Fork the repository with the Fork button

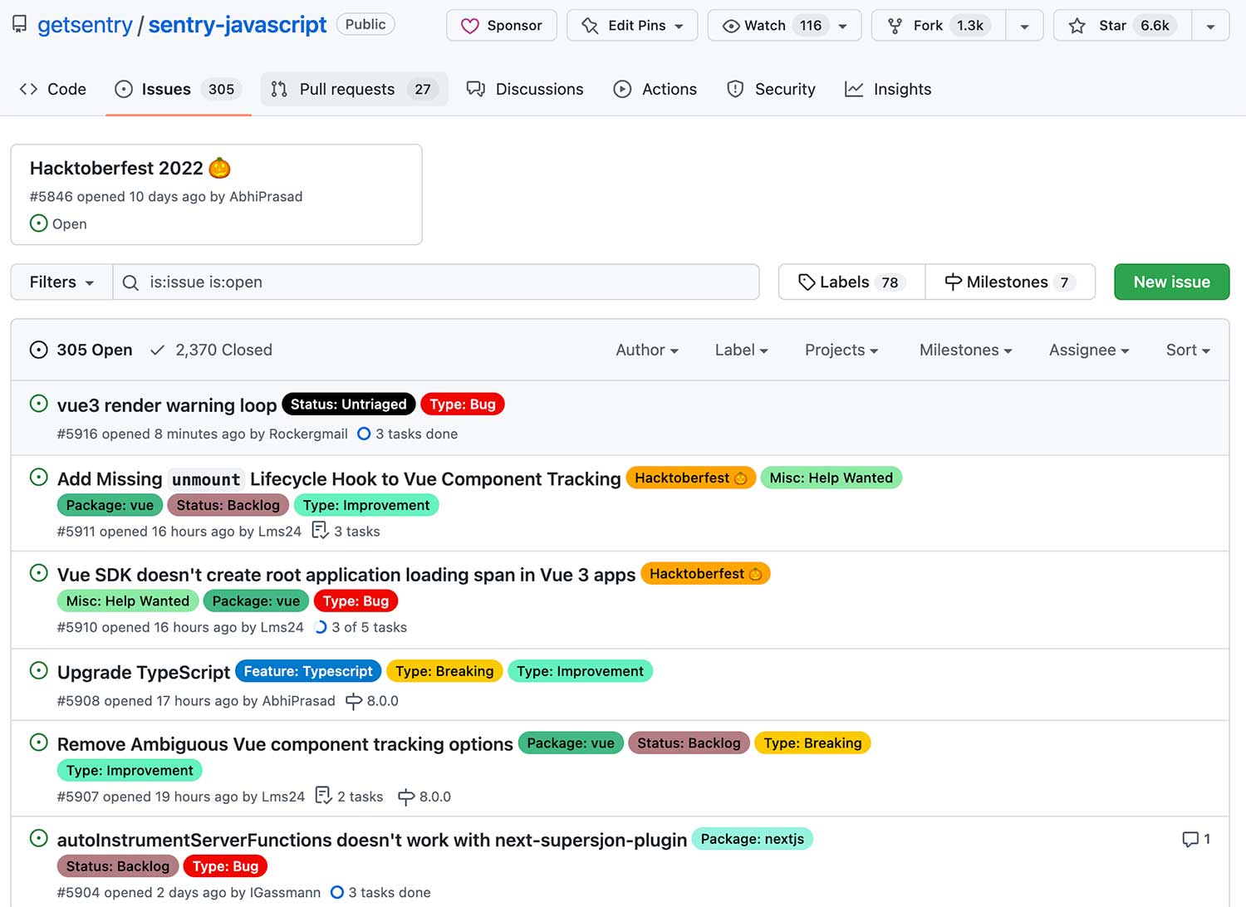pyautogui.click(x=939, y=26)
